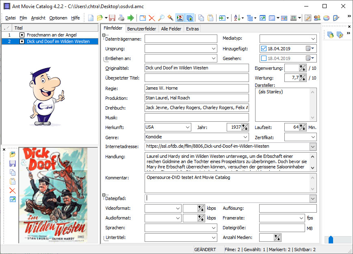Click the red X delete movie icon
This screenshot has width=353, height=254.
point(152,18)
